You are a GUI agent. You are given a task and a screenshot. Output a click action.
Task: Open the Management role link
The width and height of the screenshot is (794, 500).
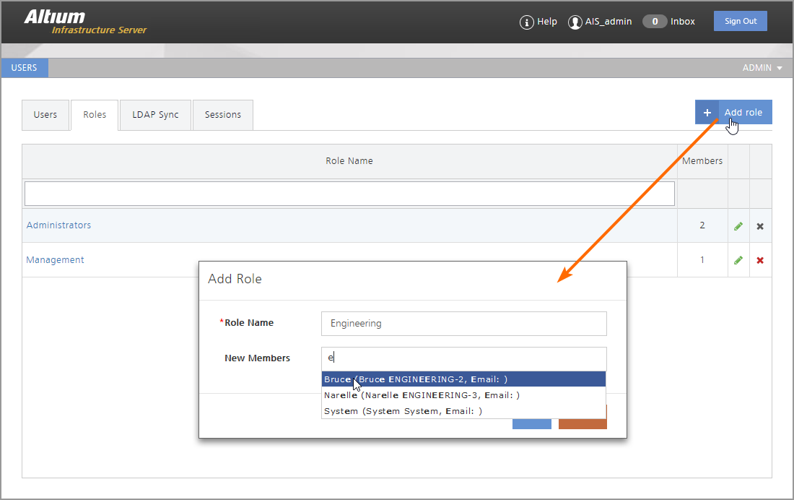[x=55, y=260]
